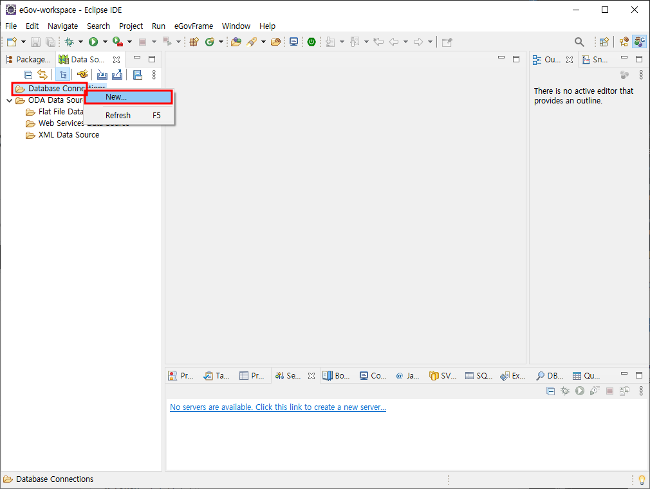This screenshot has height=489, width=650.
Task: Switch to the SQL Results tab
Action: pyautogui.click(x=479, y=376)
